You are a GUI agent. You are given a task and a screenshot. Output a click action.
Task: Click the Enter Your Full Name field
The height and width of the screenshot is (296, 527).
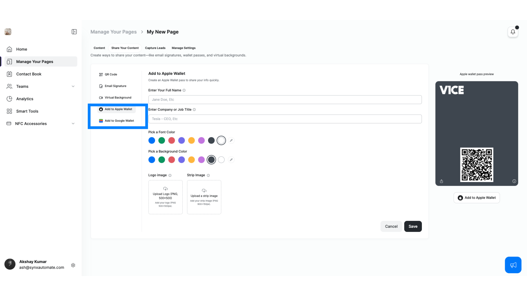[285, 100]
